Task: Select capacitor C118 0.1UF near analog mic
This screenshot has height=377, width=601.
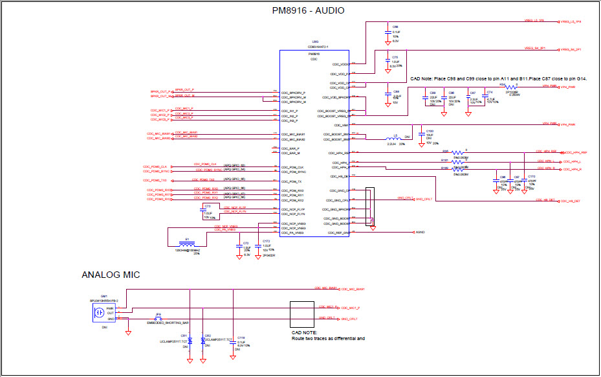Action: pos(232,343)
